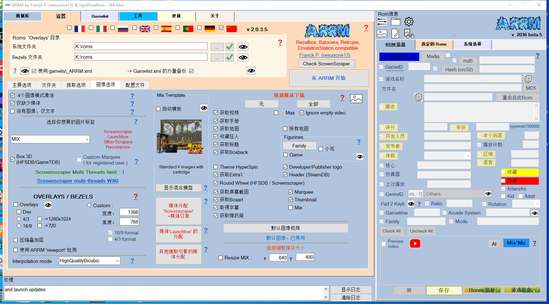Screen dimensions: 549x304
Task: Click the copy icon beside 游戏名称 field
Action: [528, 79]
